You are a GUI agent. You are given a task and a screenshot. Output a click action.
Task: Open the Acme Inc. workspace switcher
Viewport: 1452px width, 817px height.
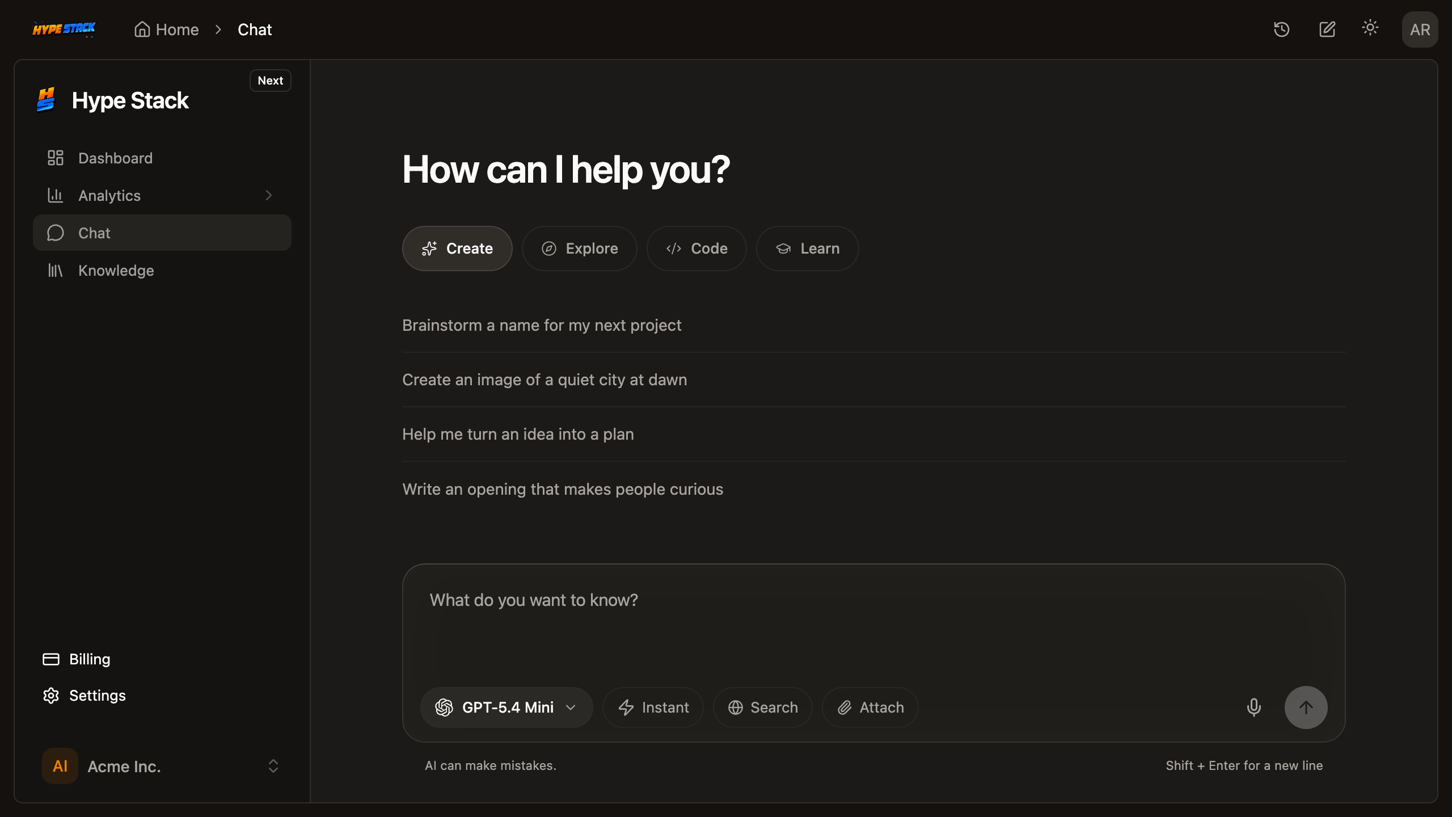162,766
